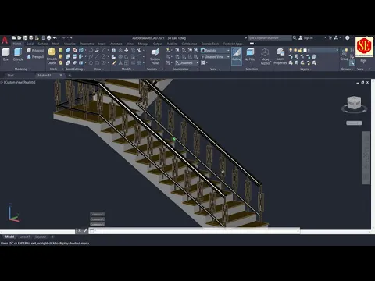Switch to the Surface ribbon tab
Viewport: 375px width, 281px height.
click(x=43, y=44)
